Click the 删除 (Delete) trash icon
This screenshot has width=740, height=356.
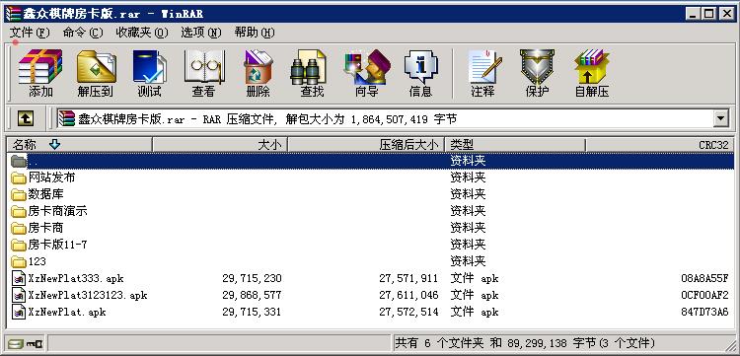[259, 73]
